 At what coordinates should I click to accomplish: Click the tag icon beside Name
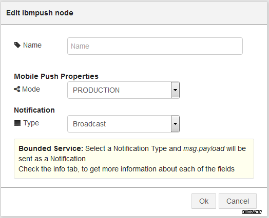[x=17, y=45]
